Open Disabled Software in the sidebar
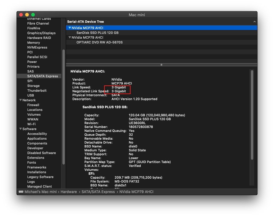The width and height of the screenshot is (274, 217). [42, 153]
